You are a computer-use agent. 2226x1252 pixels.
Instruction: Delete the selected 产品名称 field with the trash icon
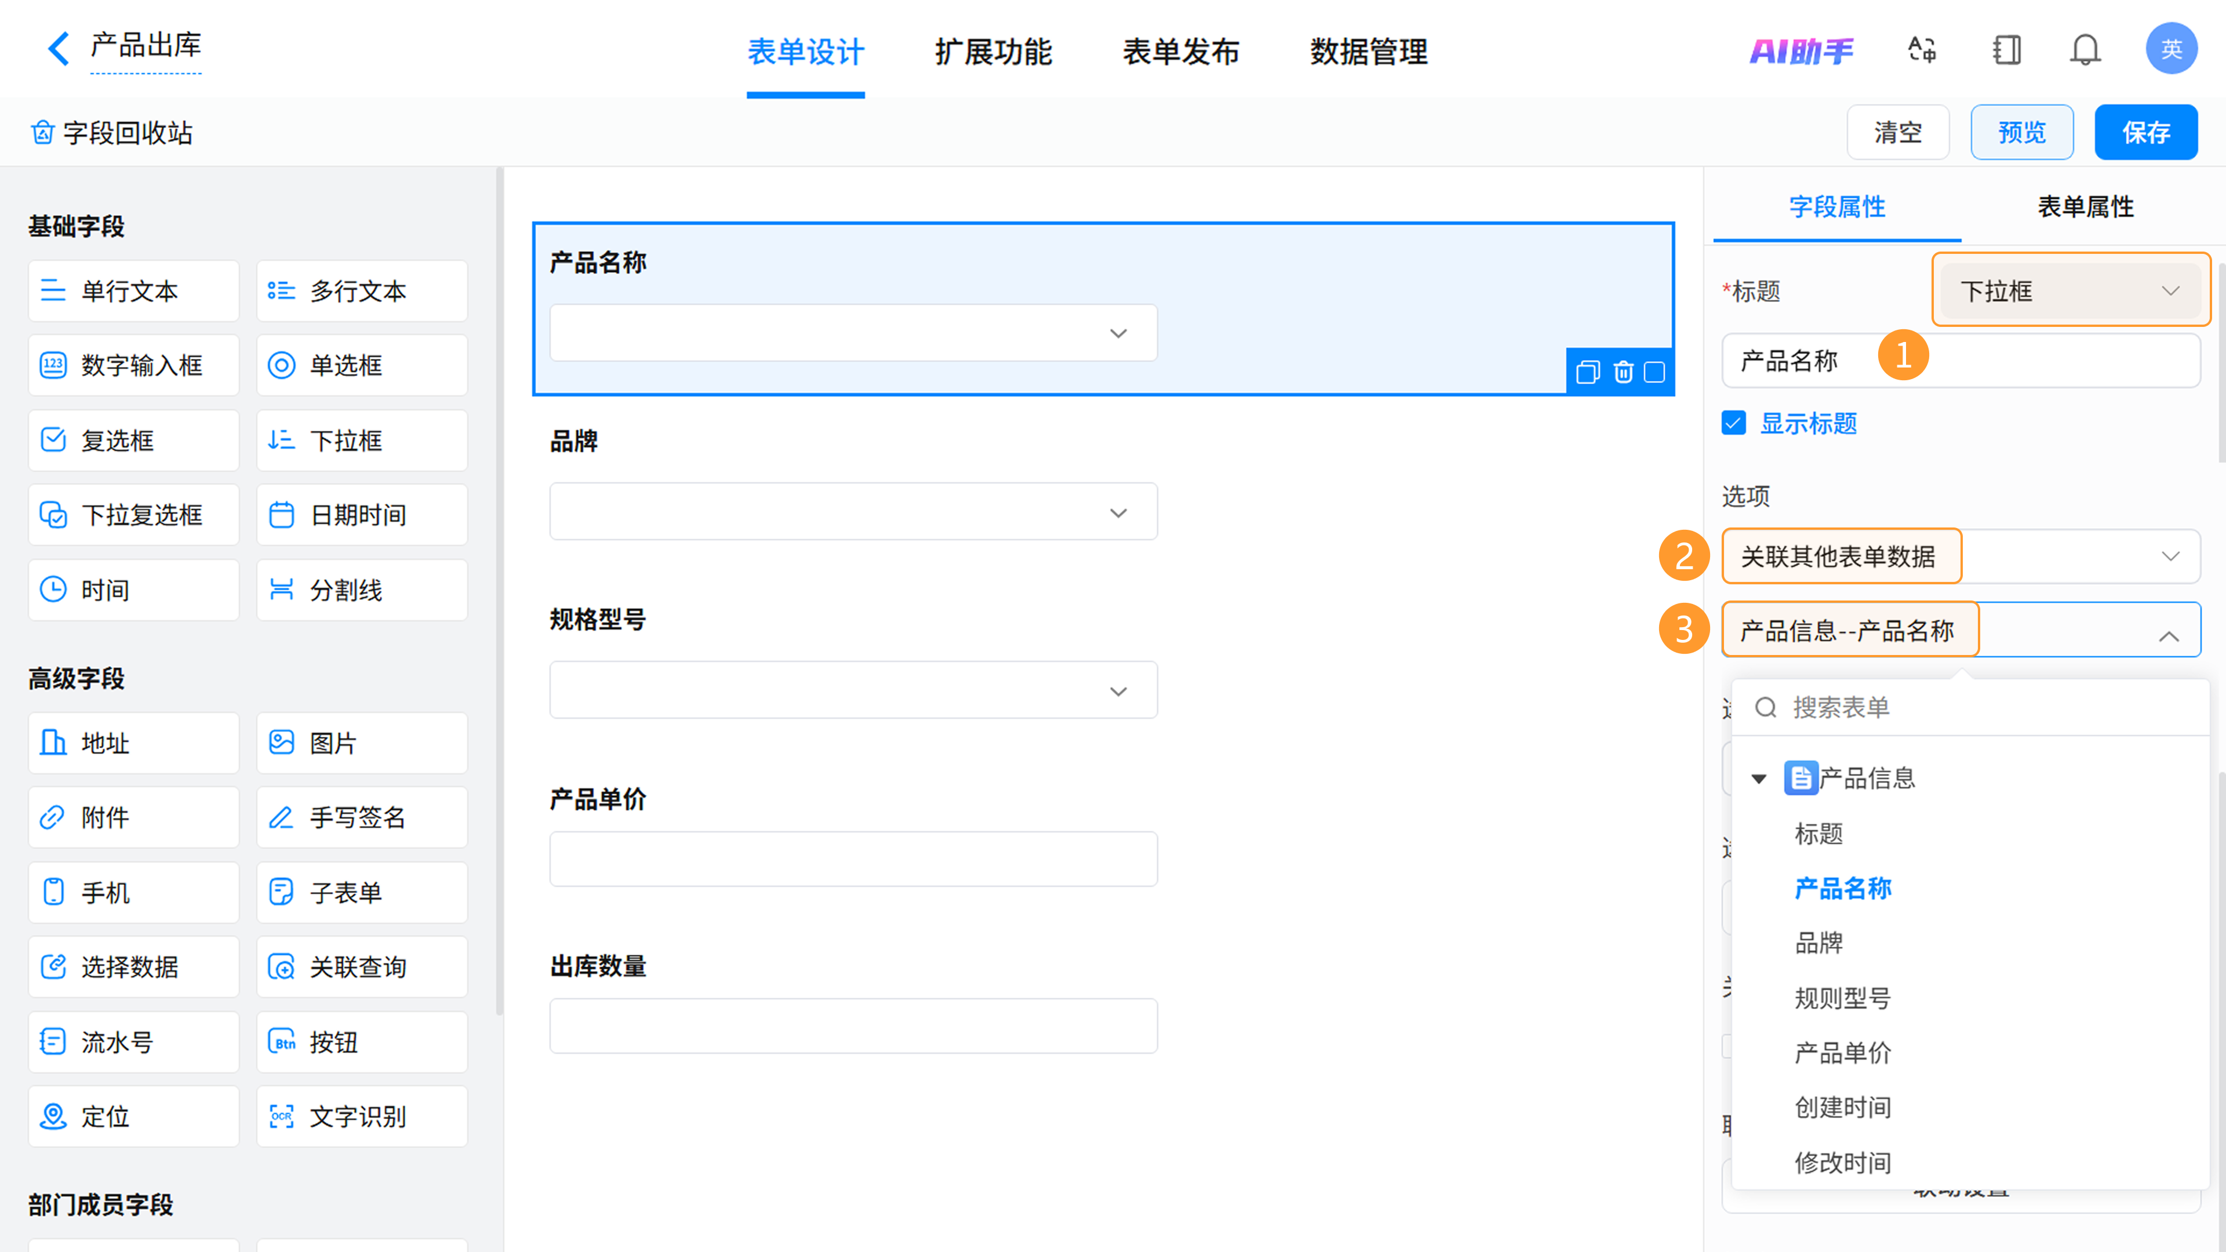coord(1623,372)
